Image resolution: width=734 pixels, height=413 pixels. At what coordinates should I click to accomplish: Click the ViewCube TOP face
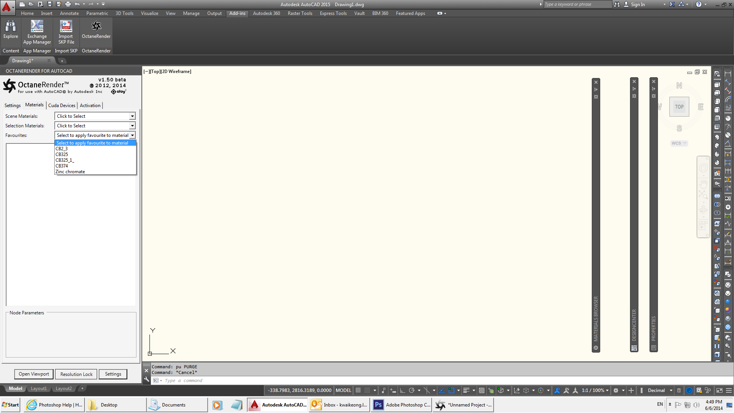679,107
